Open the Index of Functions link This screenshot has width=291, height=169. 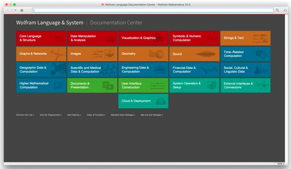(96, 115)
